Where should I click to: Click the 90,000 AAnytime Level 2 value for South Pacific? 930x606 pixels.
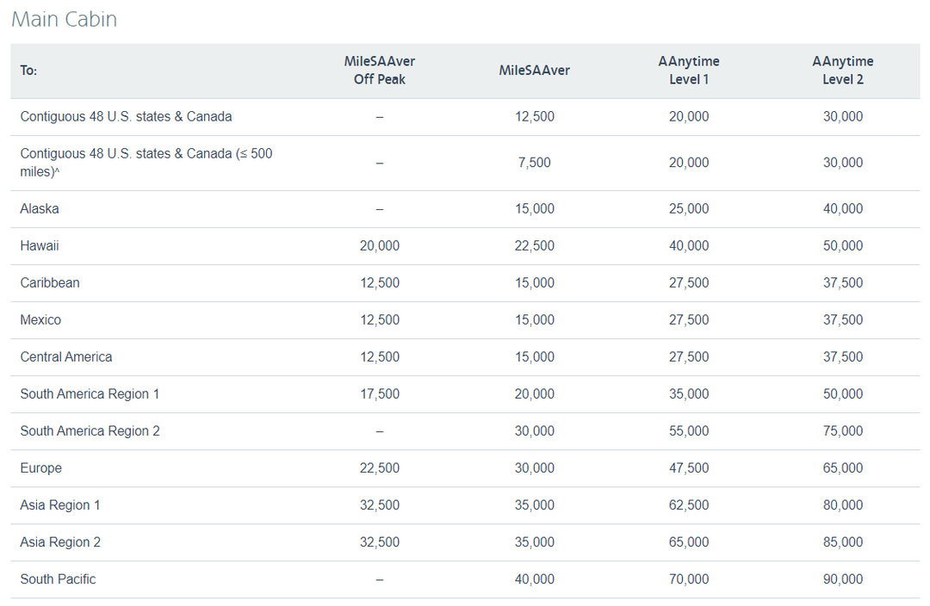click(x=842, y=578)
